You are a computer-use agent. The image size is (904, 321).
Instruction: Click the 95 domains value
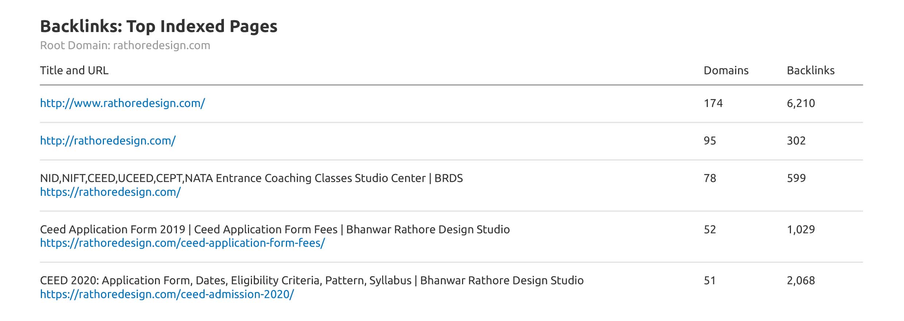710,141
